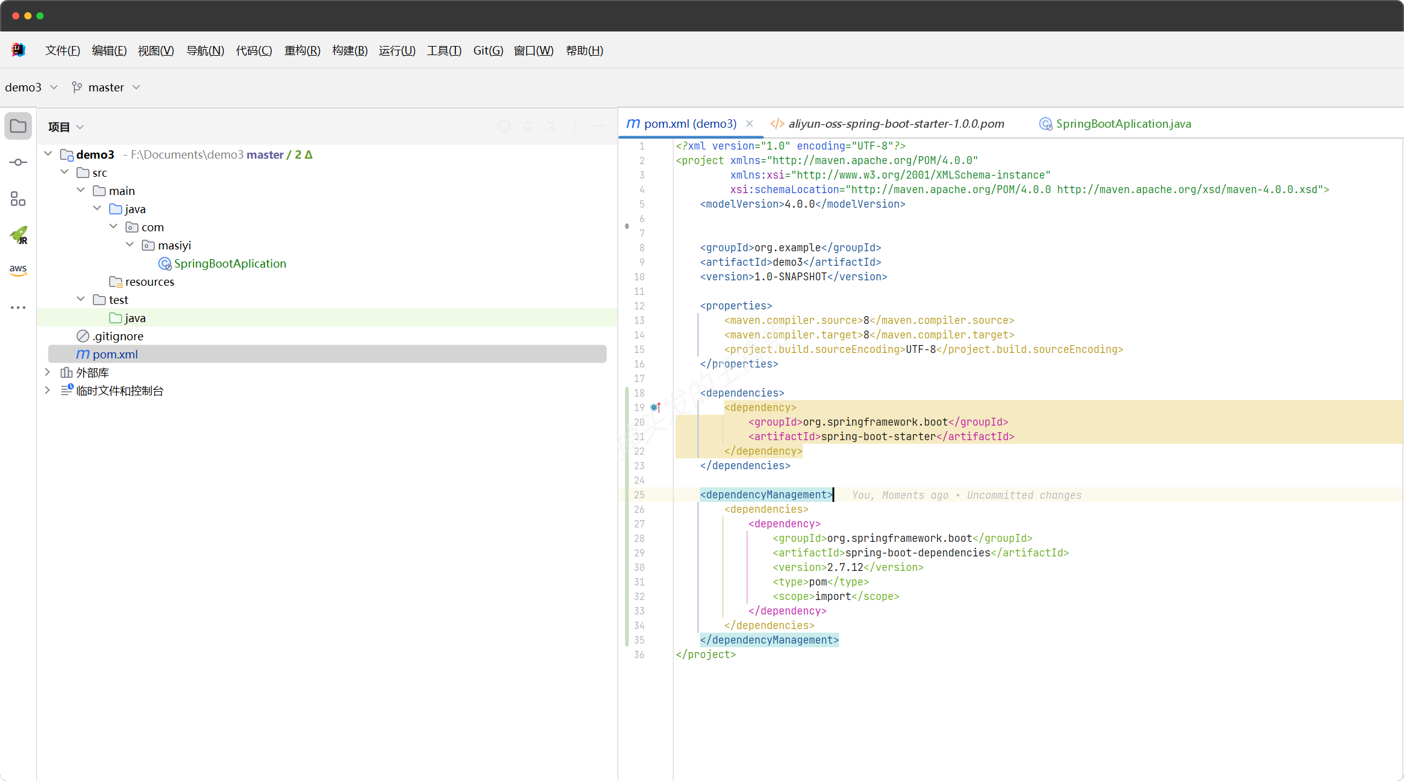
Task: Expand the 外部库 node
Action: tap(48, 372)
